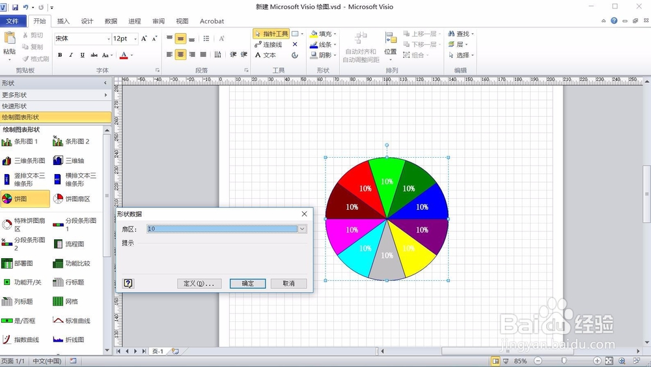Switch to the 插入 ribbon tab
The image size is (651, 367).
pos(63,22)
